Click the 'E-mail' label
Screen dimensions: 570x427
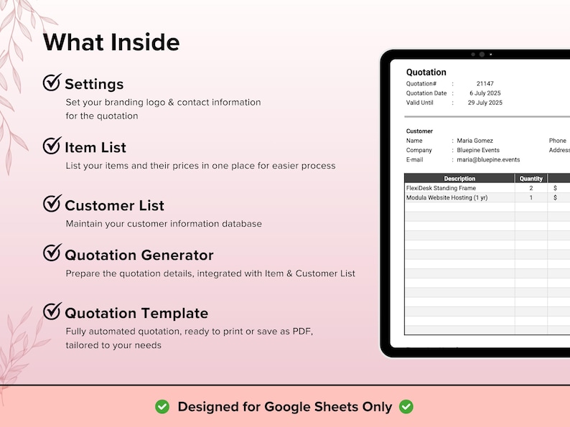pyautogui.click(x=414, y=159)
